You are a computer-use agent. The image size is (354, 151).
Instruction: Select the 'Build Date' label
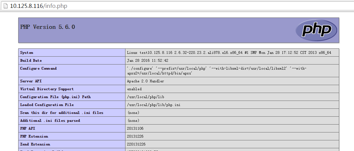tap(31, 61)
